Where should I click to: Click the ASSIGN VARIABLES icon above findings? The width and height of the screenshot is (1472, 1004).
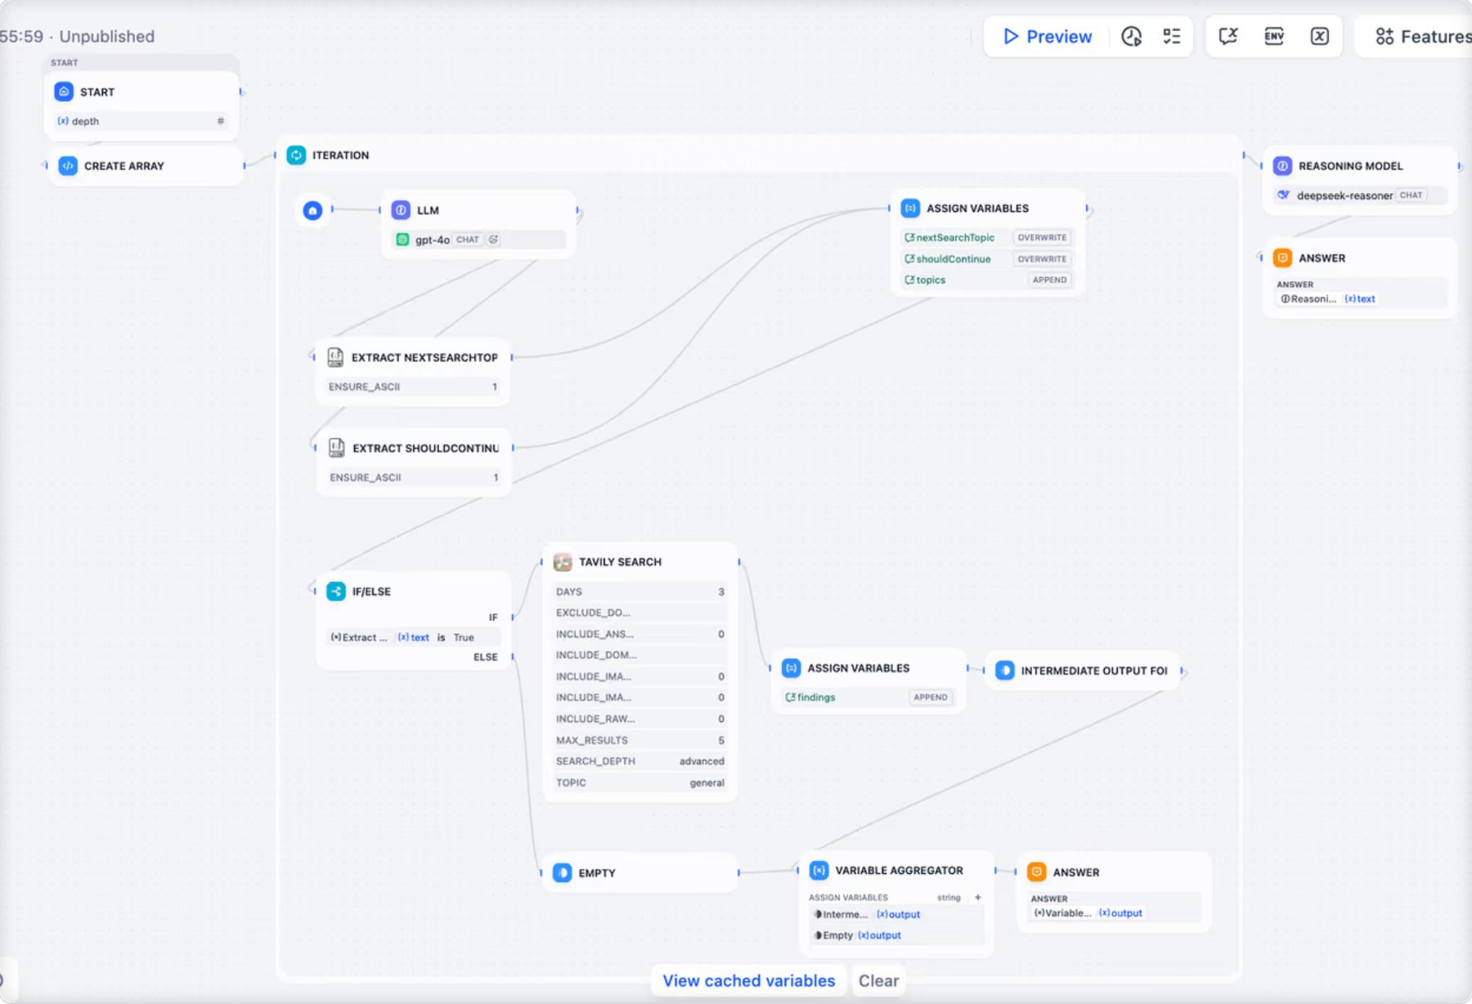(x=791, y=668)
